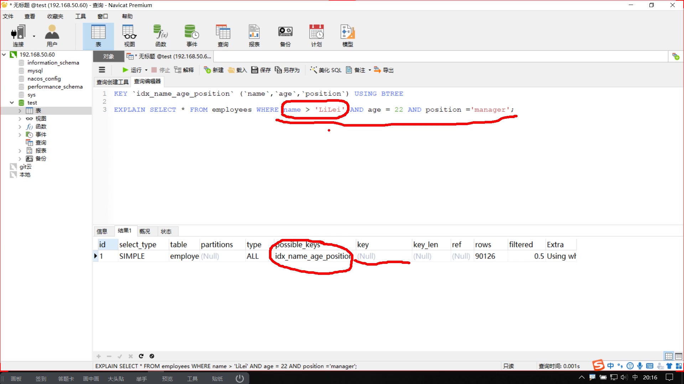
Task: Open the 用户 user management icon
Action: (52, 36)
